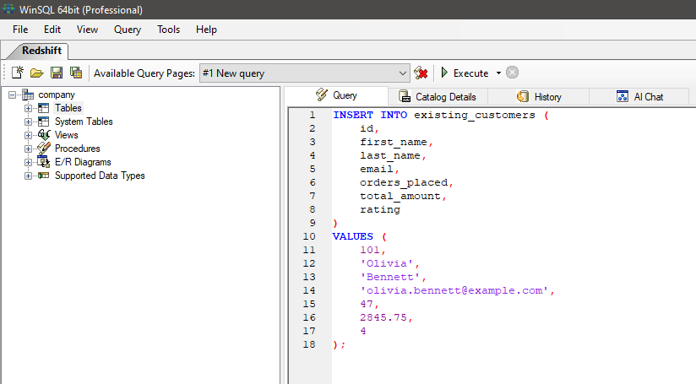
Task: Click the Tables node icon
Action: tap(44, 108)
